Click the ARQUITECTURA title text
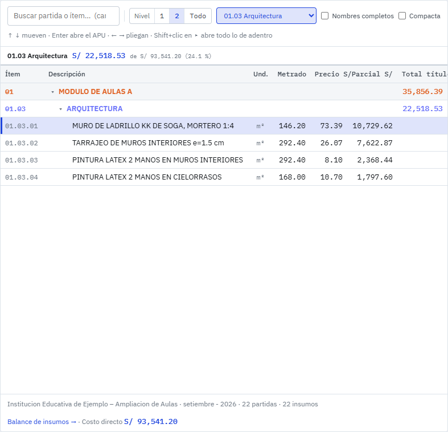448x432 pixels. click(x=94, y=109)
